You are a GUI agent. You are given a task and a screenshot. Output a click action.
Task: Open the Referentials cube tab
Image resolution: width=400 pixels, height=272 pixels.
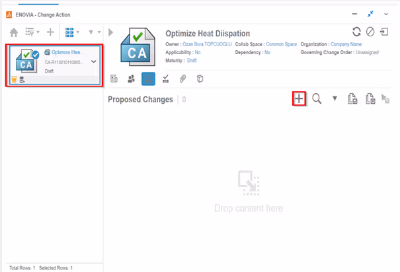(200, 79)
